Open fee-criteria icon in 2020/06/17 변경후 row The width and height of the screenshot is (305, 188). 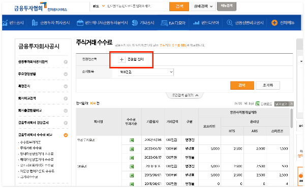[x=132, y=149]
